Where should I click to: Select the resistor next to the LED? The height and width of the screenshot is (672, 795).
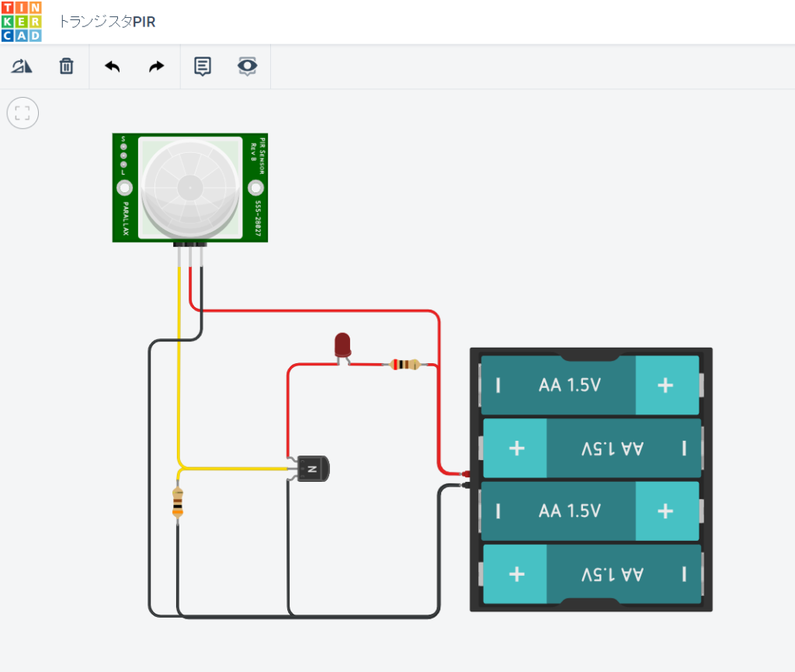point(404,364)
